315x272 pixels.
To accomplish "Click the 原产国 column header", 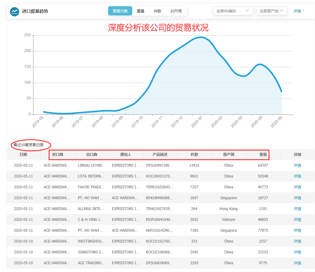I will pos(228,155).
